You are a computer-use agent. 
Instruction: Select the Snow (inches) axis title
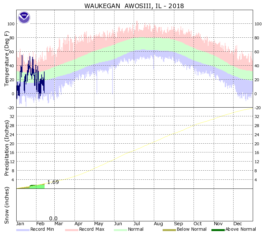7,206
